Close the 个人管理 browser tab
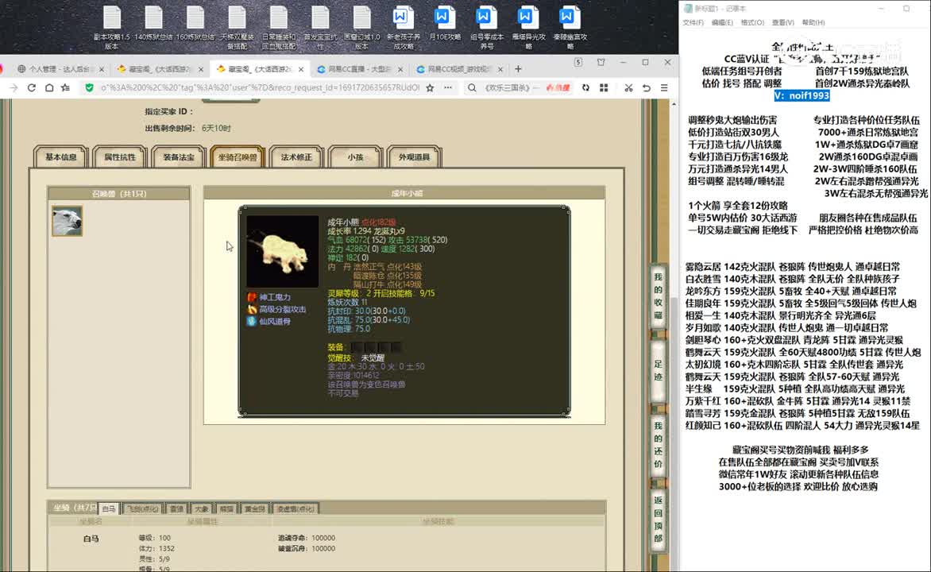Viewport: 931px width, 572px height. (x=102, y=69)
